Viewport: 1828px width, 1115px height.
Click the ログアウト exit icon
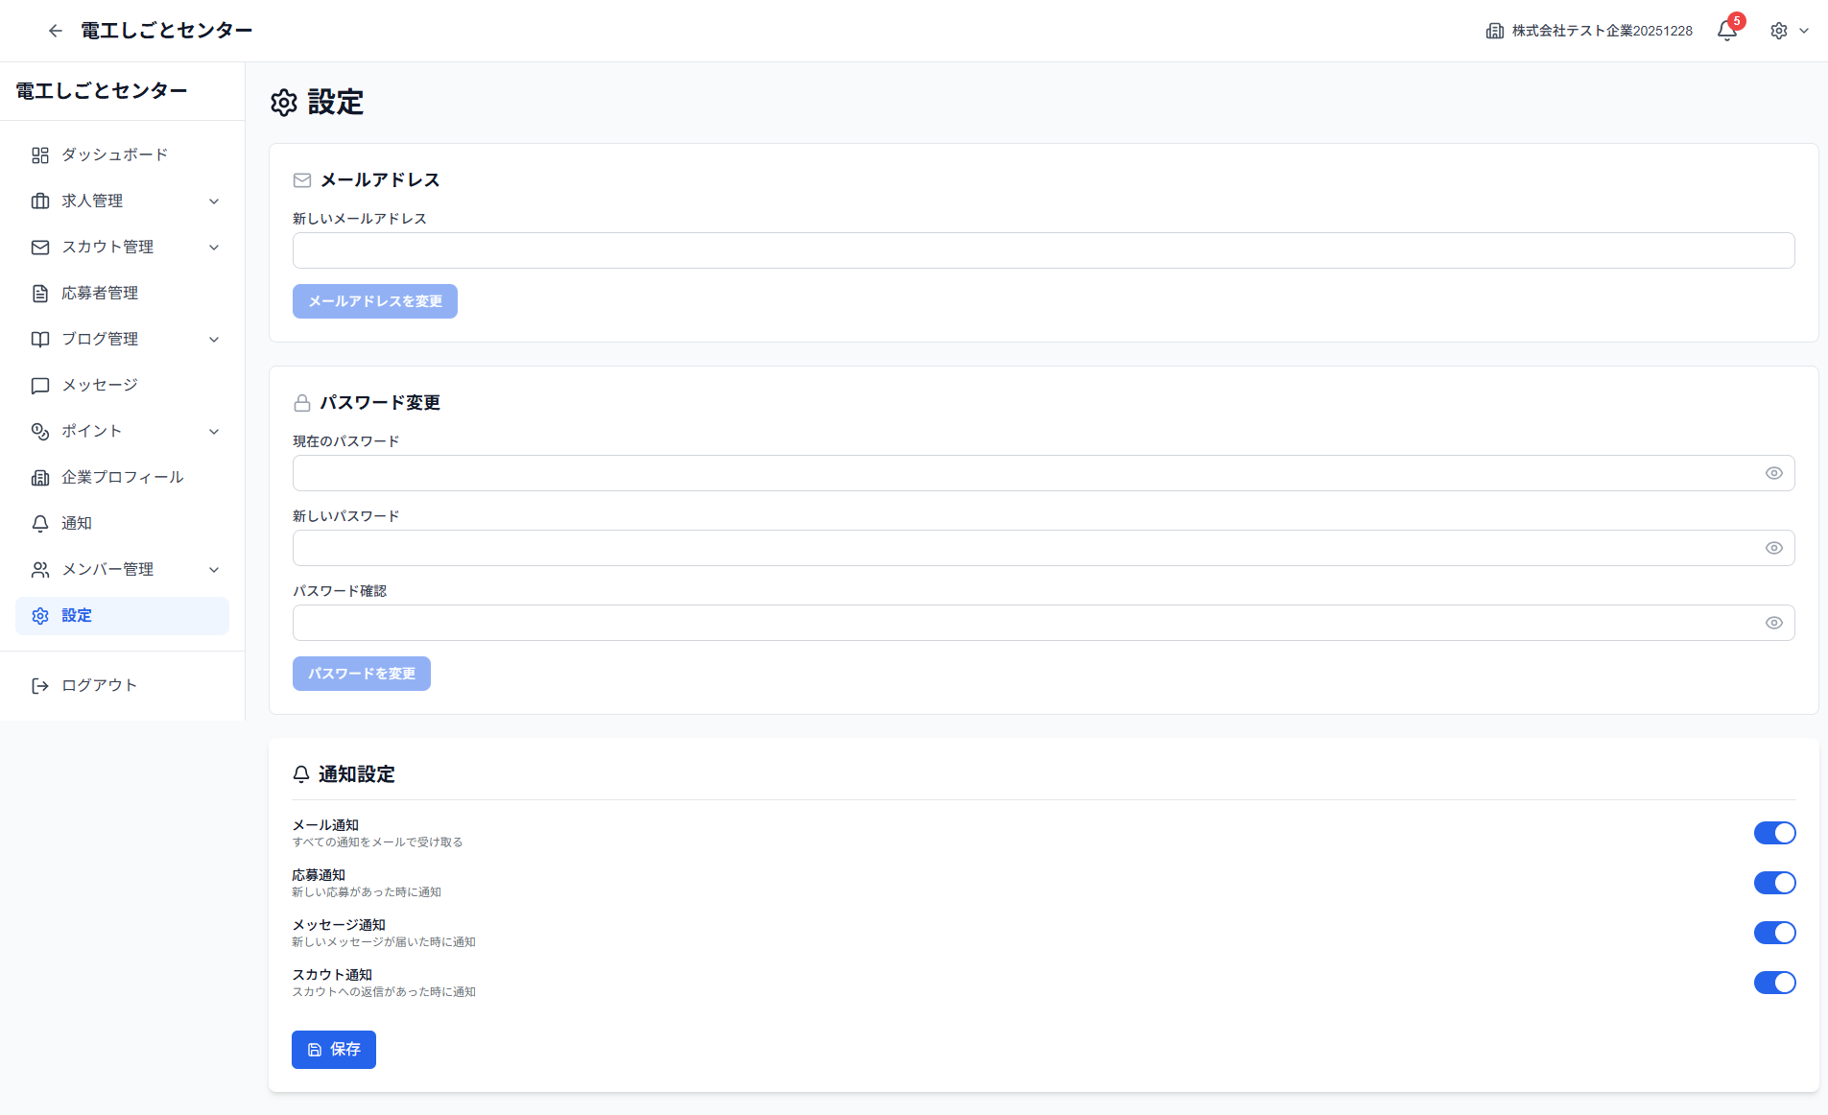[40, 685]
